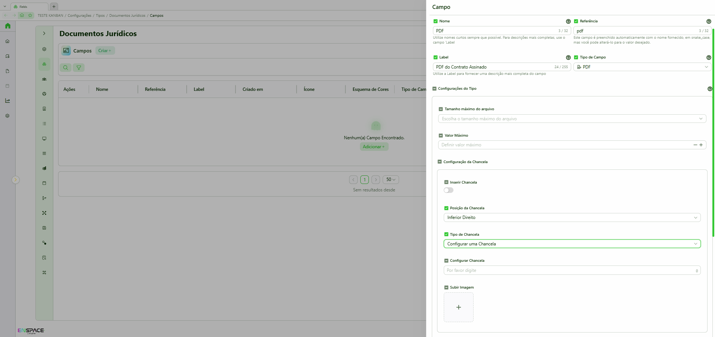Open the mailbox icon in inner sidebar
Screen dimensions: 715x337
44,168
